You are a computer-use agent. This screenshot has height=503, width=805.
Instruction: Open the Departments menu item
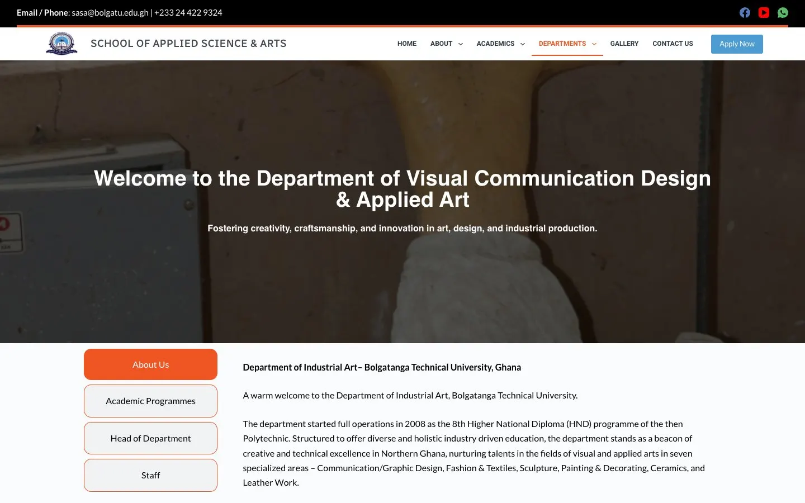[x=562, y=44]
